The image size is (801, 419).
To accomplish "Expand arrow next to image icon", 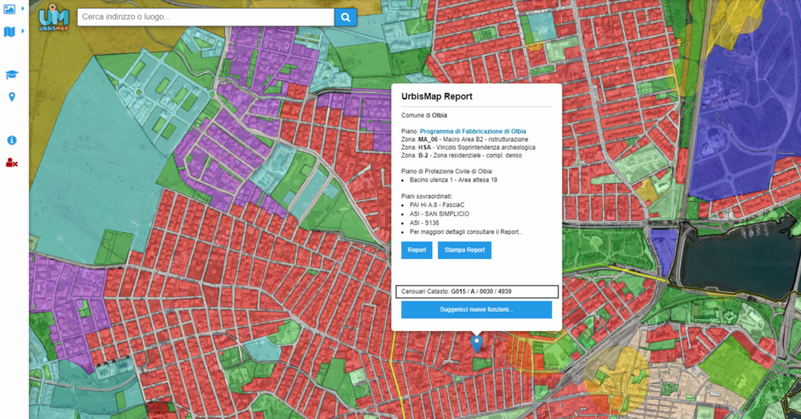I will pos(23,9).
